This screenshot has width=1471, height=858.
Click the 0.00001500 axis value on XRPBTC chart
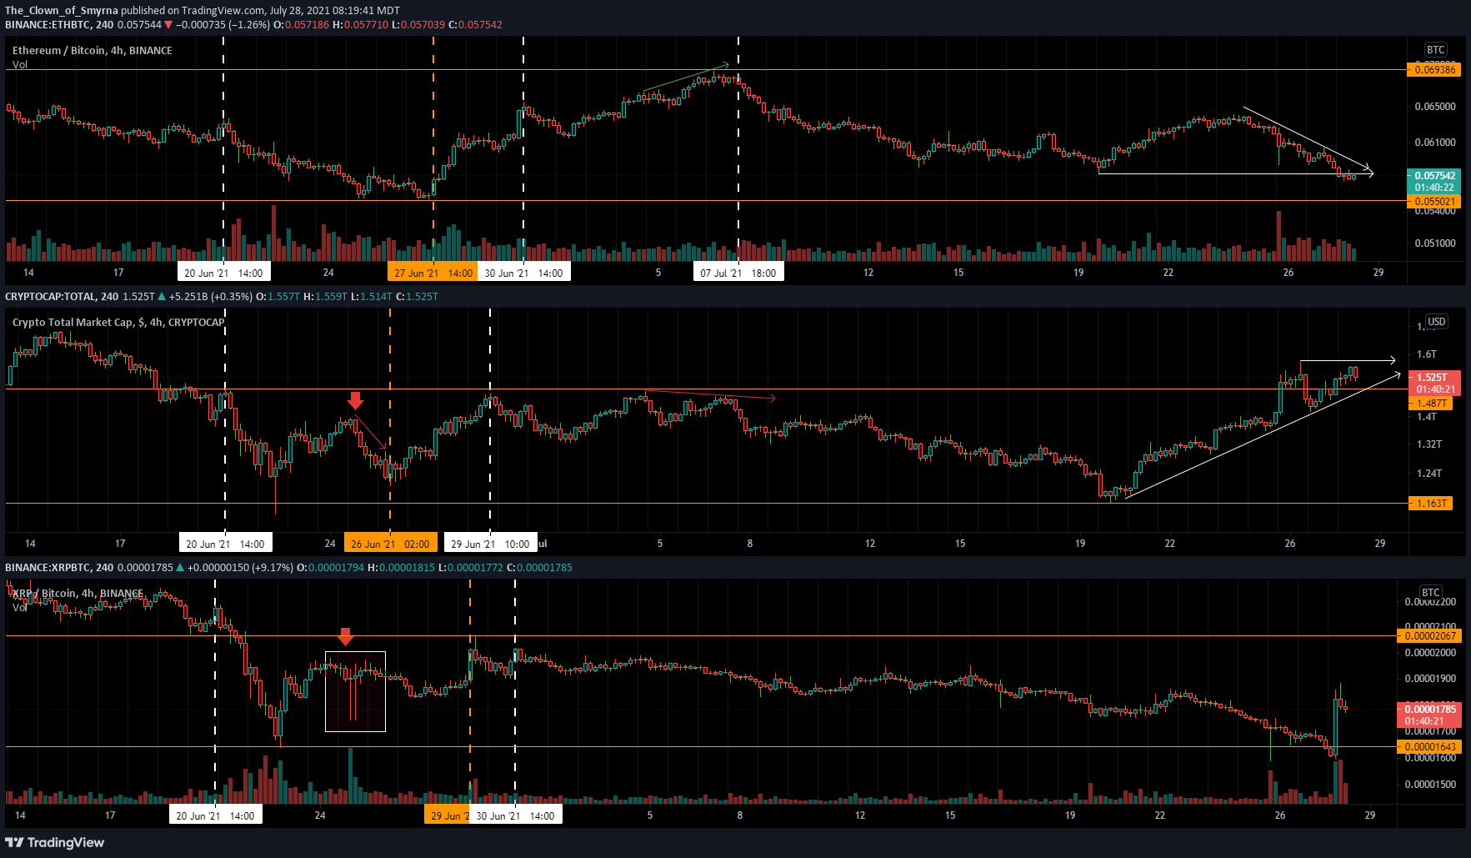pos(1430,785)
